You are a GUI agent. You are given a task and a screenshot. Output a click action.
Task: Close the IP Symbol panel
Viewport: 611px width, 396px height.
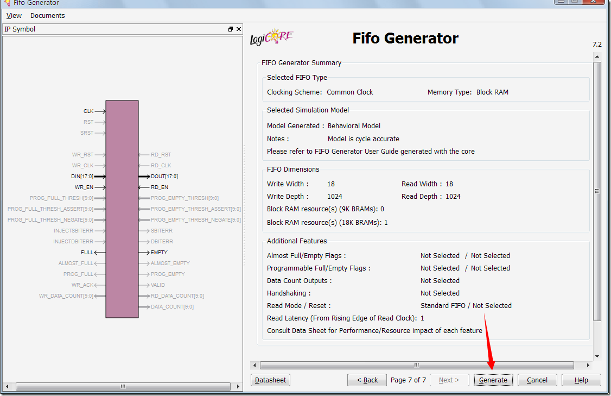click(238, 29)
